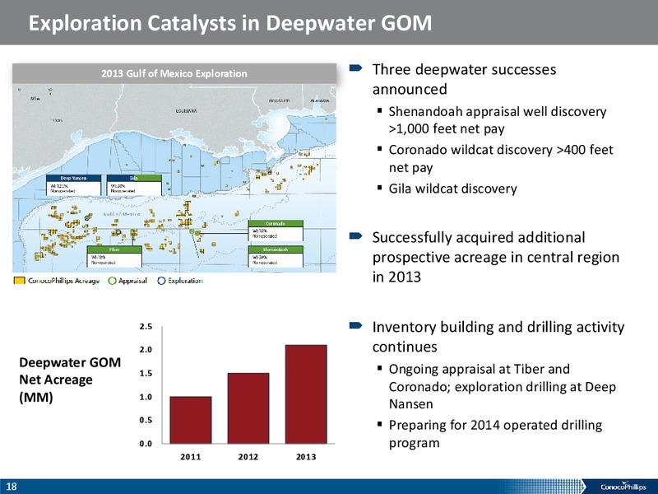Click the "Gulf of Mexico" label on the map

pyautogui.click(x=121, y=214)
